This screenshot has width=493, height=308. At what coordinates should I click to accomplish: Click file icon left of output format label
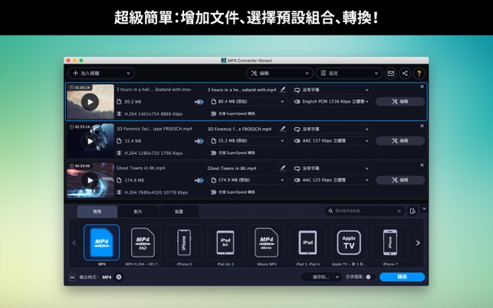[x=72, y=277]
